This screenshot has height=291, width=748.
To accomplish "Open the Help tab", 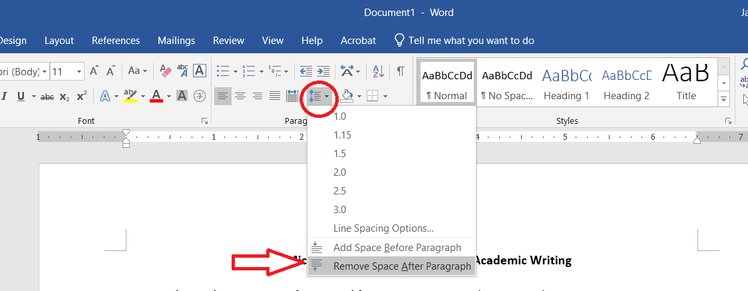I will (x=312, y=41).
